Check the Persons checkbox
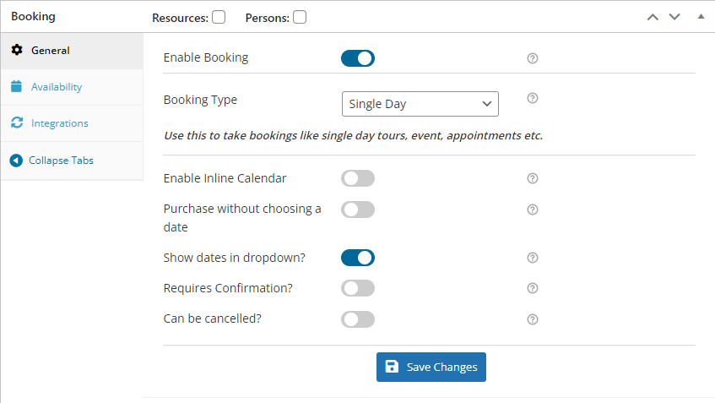The image size is (715, 403). tap(300, 18)
